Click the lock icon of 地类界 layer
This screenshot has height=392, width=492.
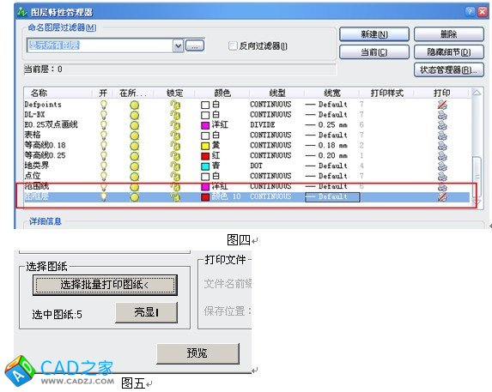[x=175, y=166]
